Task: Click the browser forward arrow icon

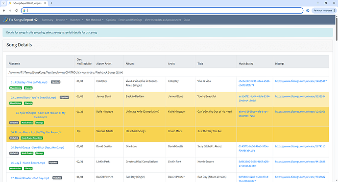Action: coord(10,11)
